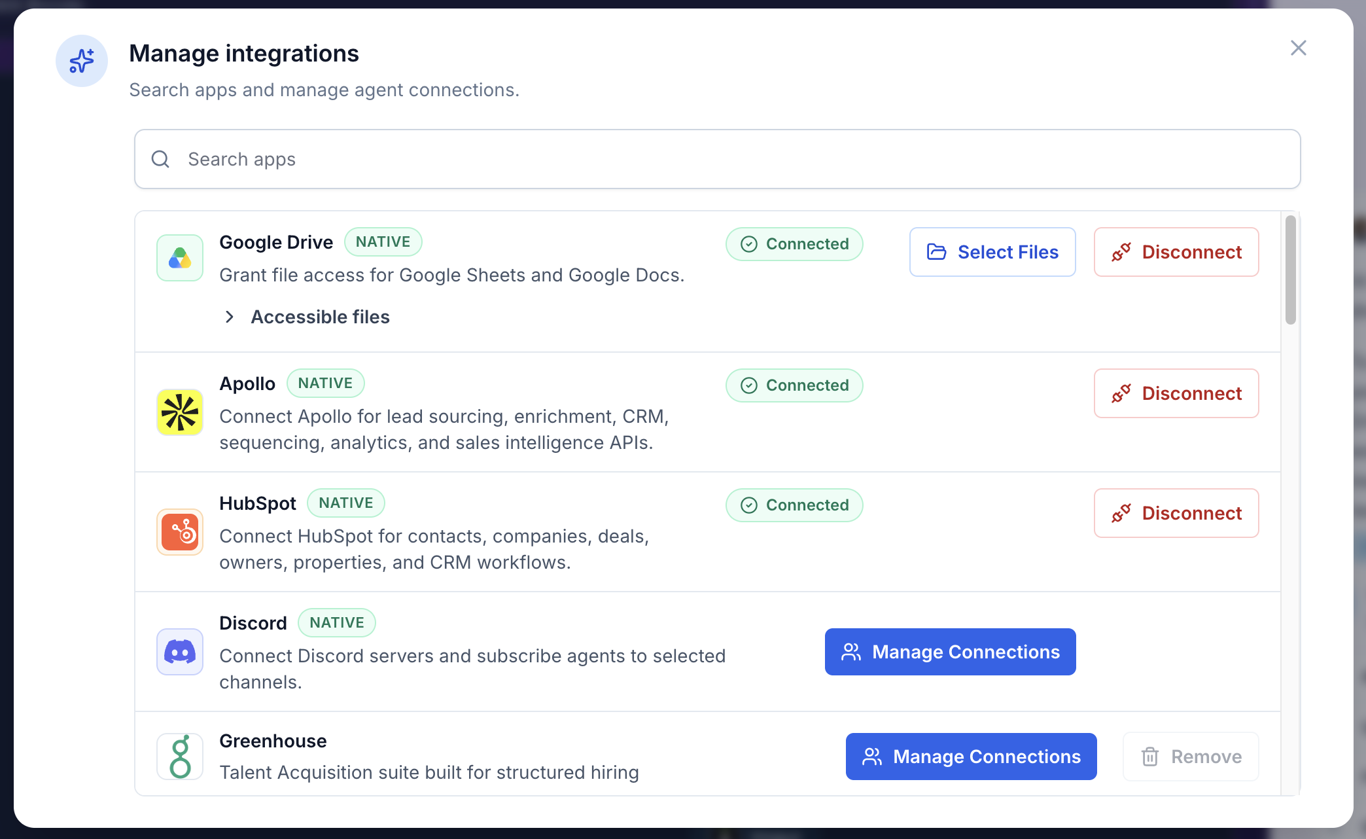The height and width of the screenshot is (839, 1366).
Task: Click the Connected badge for Google Drive
Action: [794, 244]
